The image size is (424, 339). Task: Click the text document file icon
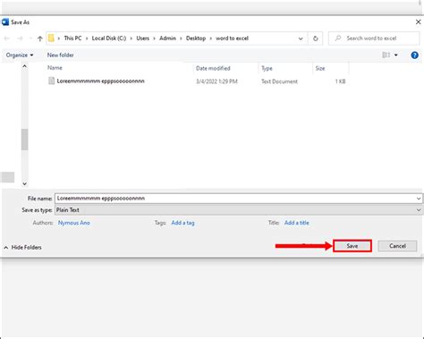click(x=52, y=81)
